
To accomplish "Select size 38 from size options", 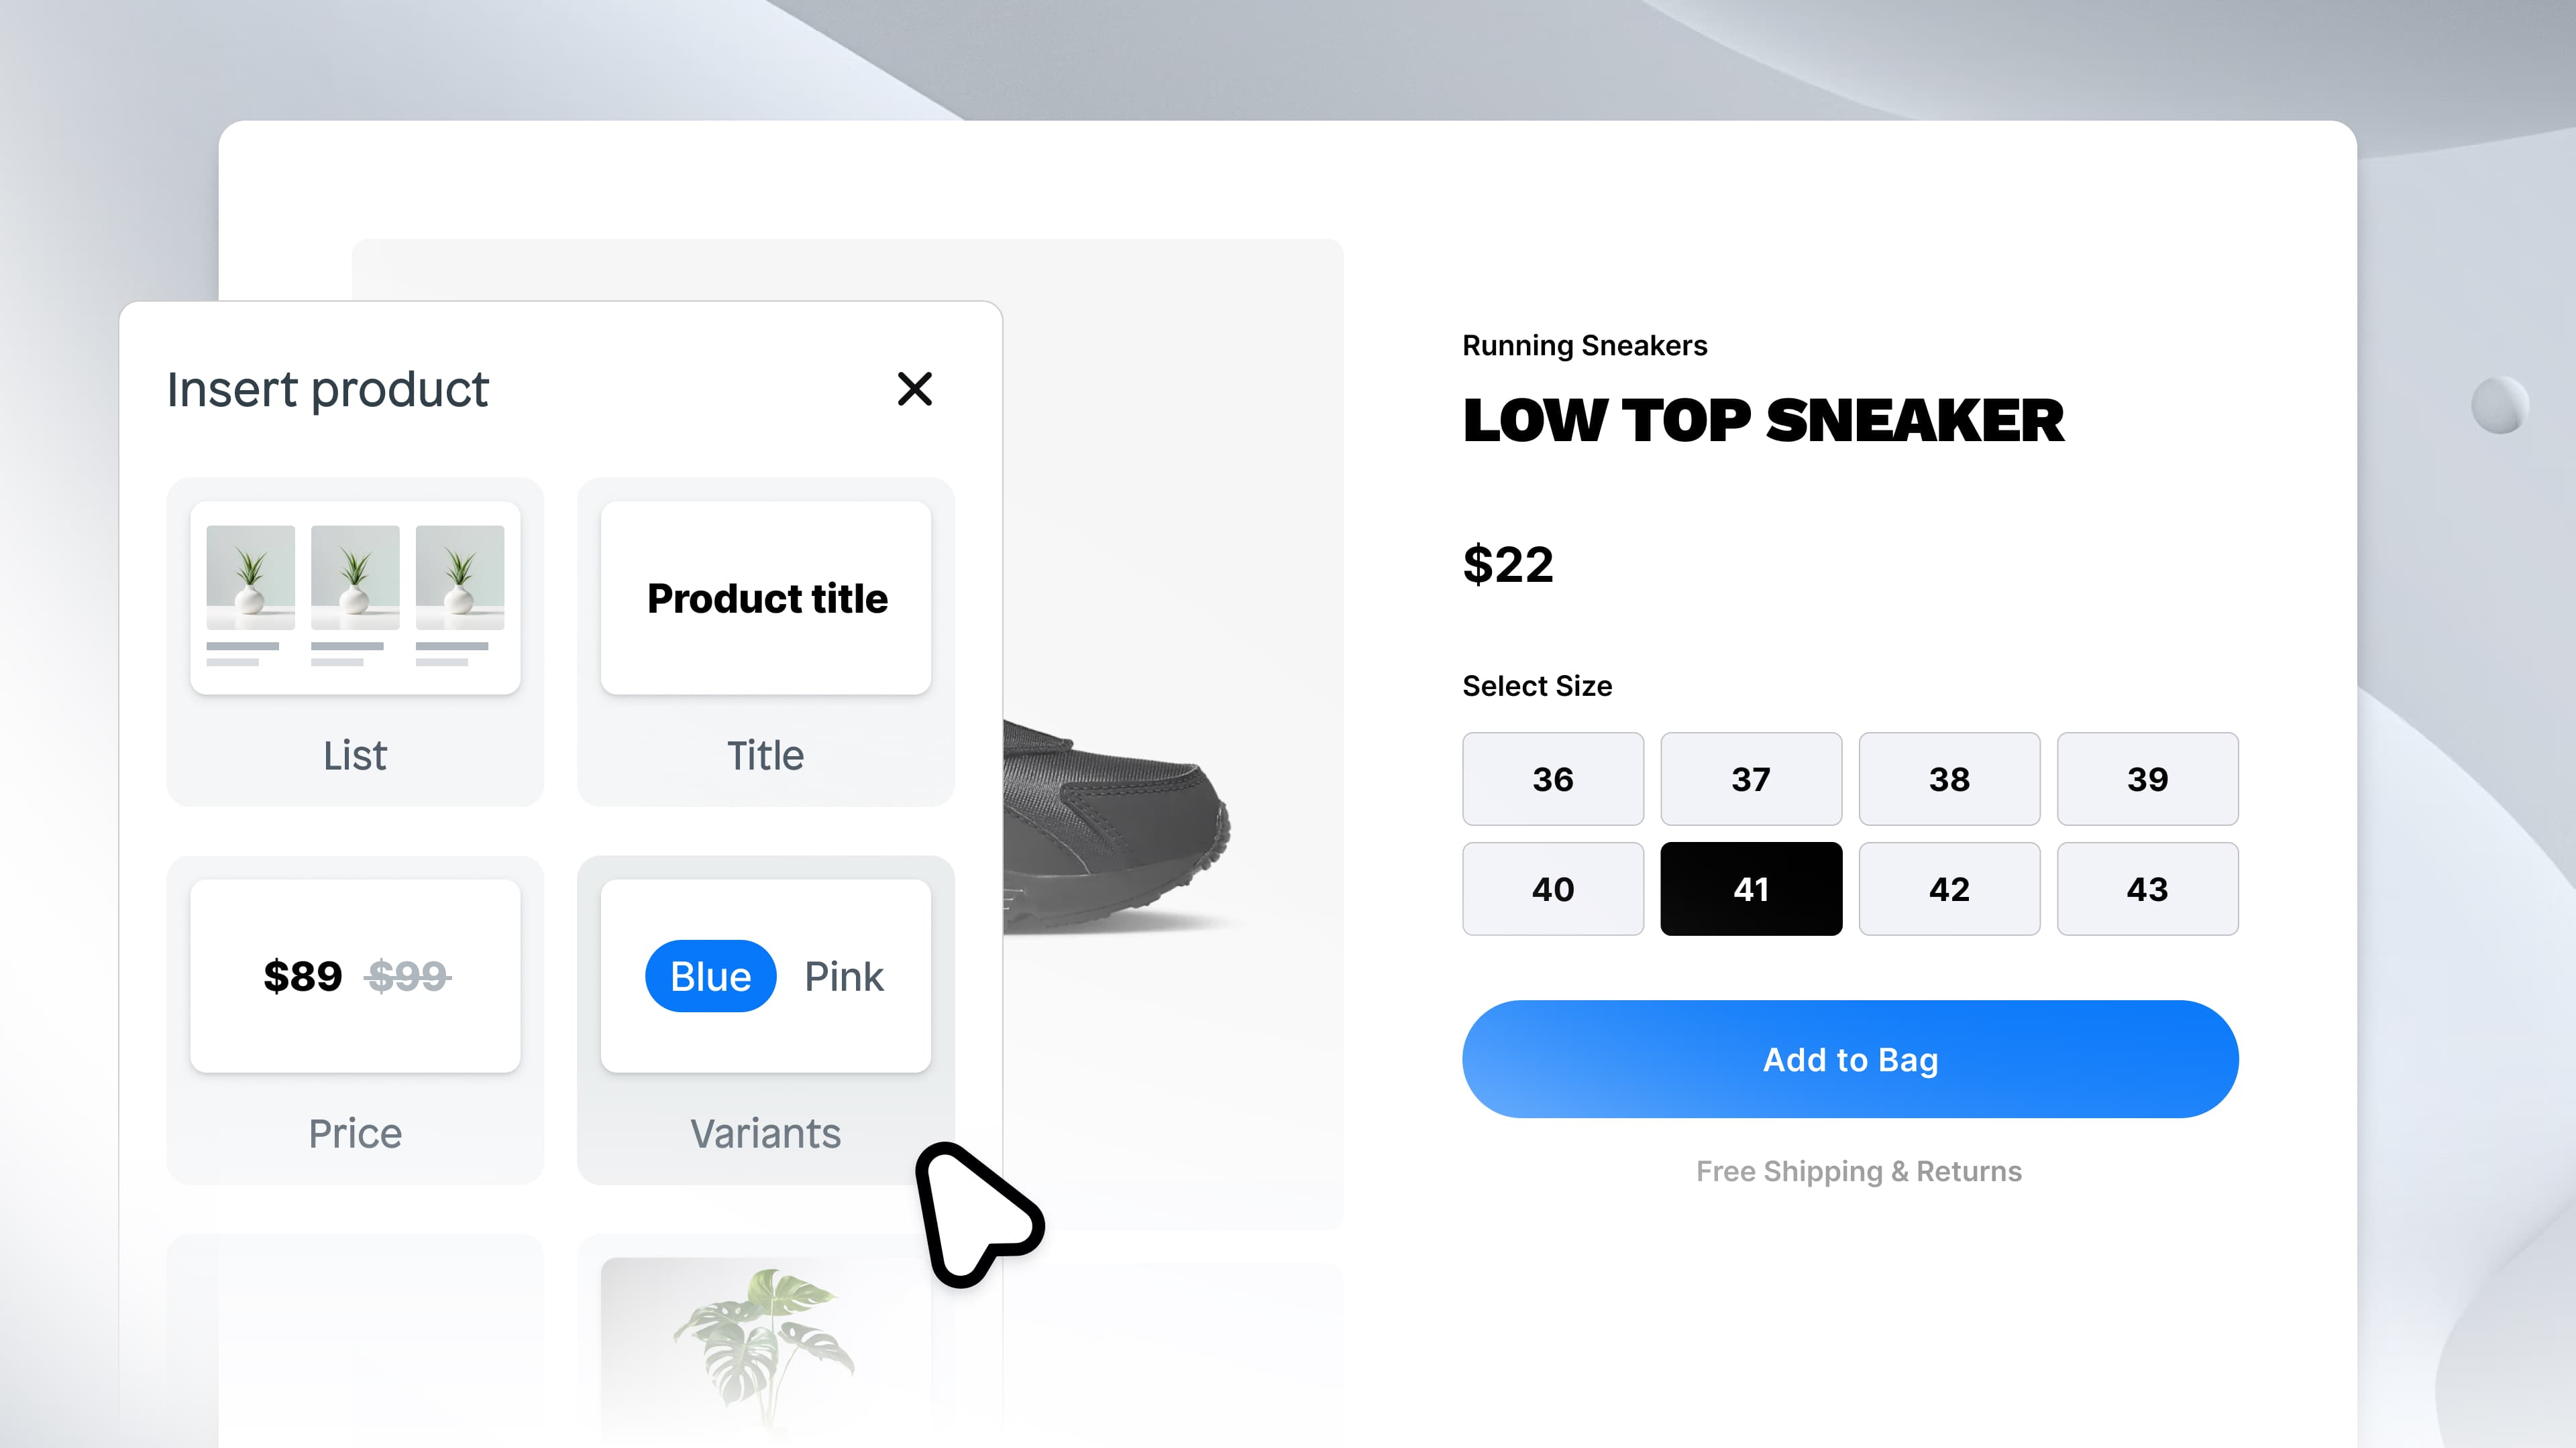I will pyautogui.click(x=1948, y=778).
